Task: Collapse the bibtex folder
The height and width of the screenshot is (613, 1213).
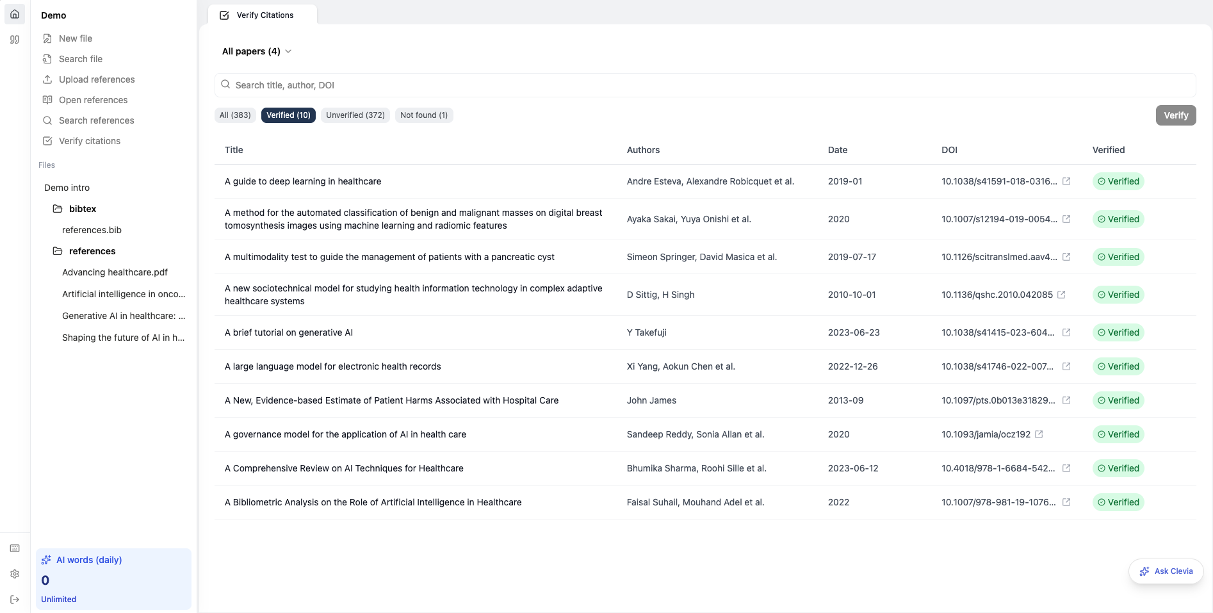Action: pos(82,208)
